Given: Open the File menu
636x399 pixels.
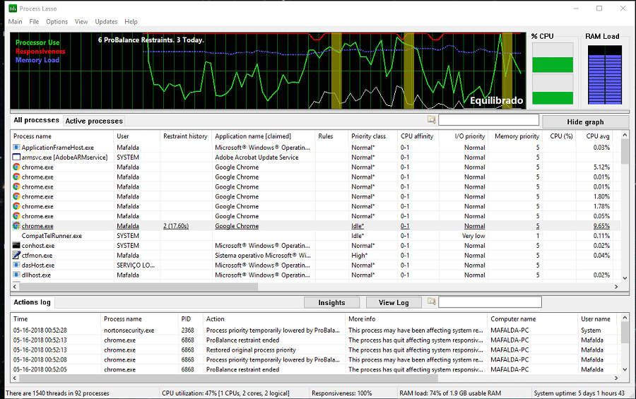Looking at the screenshot, I should pyautogui.click(x=34, y=21).
